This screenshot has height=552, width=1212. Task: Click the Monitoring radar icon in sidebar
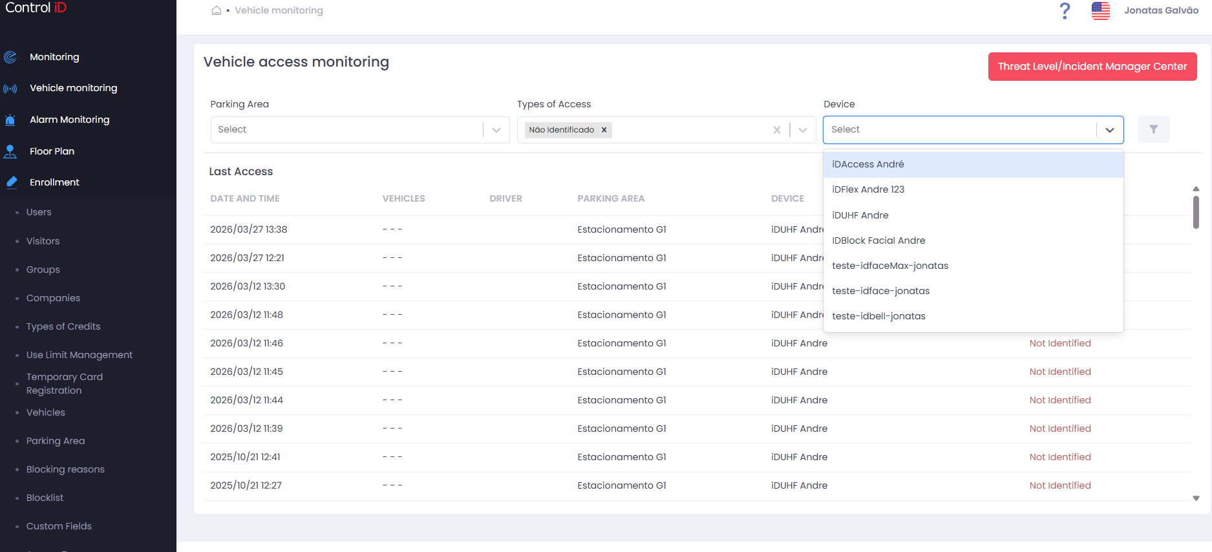coord(10,57)
